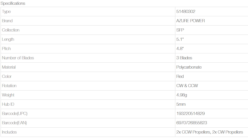Click the Rotation row label
This screenshot has height=138, width=248.
click(9, 86)
